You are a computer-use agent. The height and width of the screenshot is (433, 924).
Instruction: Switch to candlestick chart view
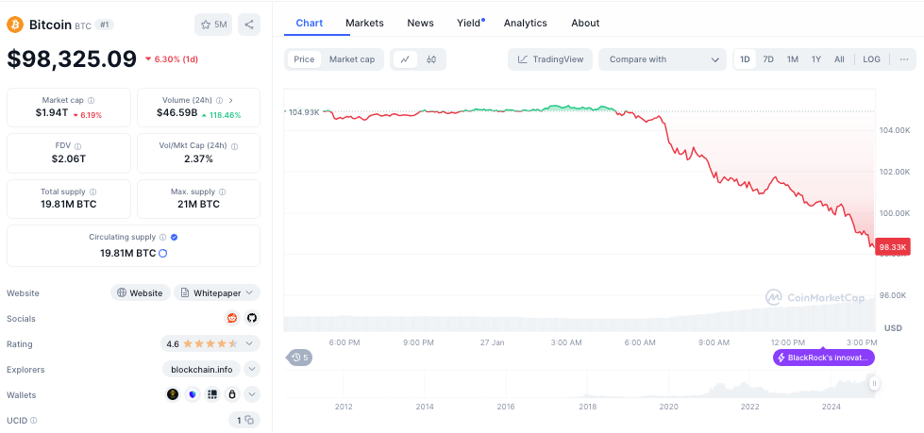click(431, 59)
